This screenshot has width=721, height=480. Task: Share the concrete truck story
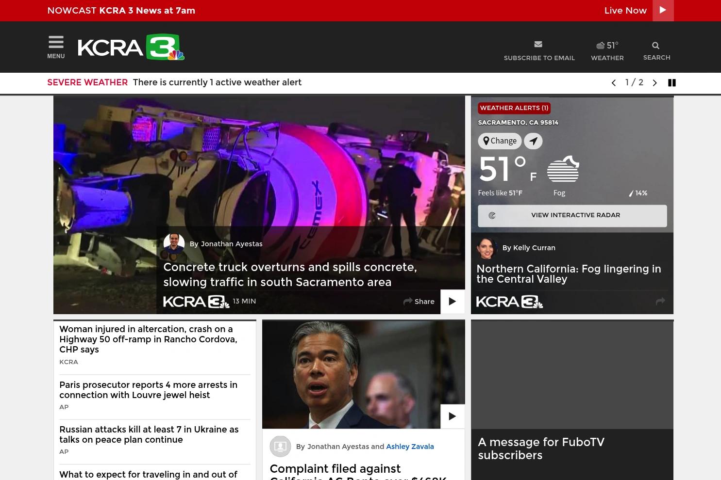point(419,302)
